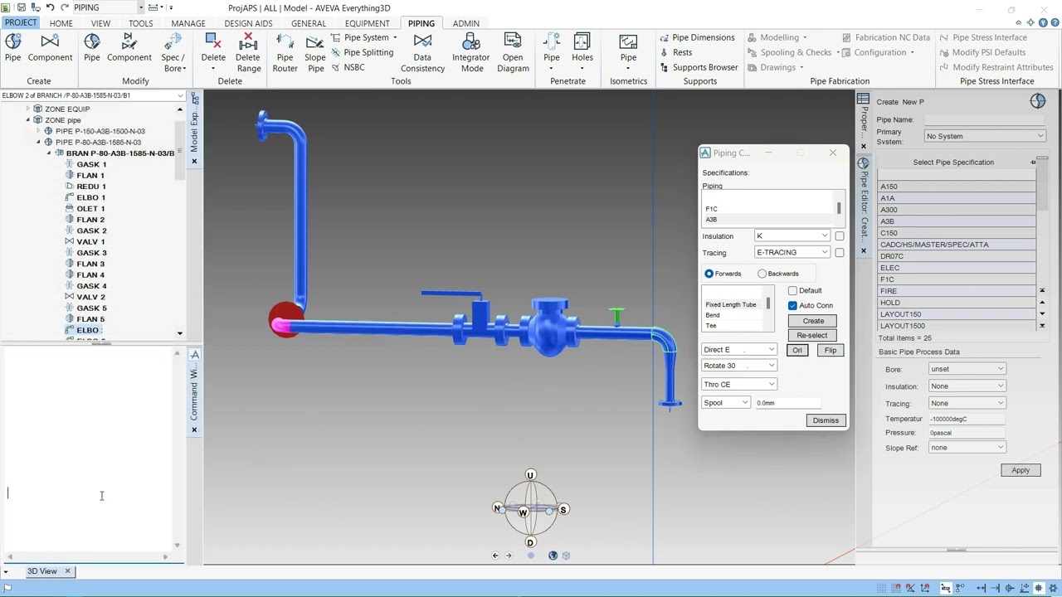Click the Create Pipe ribbon icon
Viewport: 1062px width, 597px height.
(12, 41)
